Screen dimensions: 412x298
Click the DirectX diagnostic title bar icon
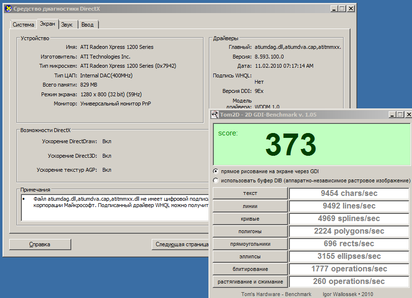pos(8,9)
